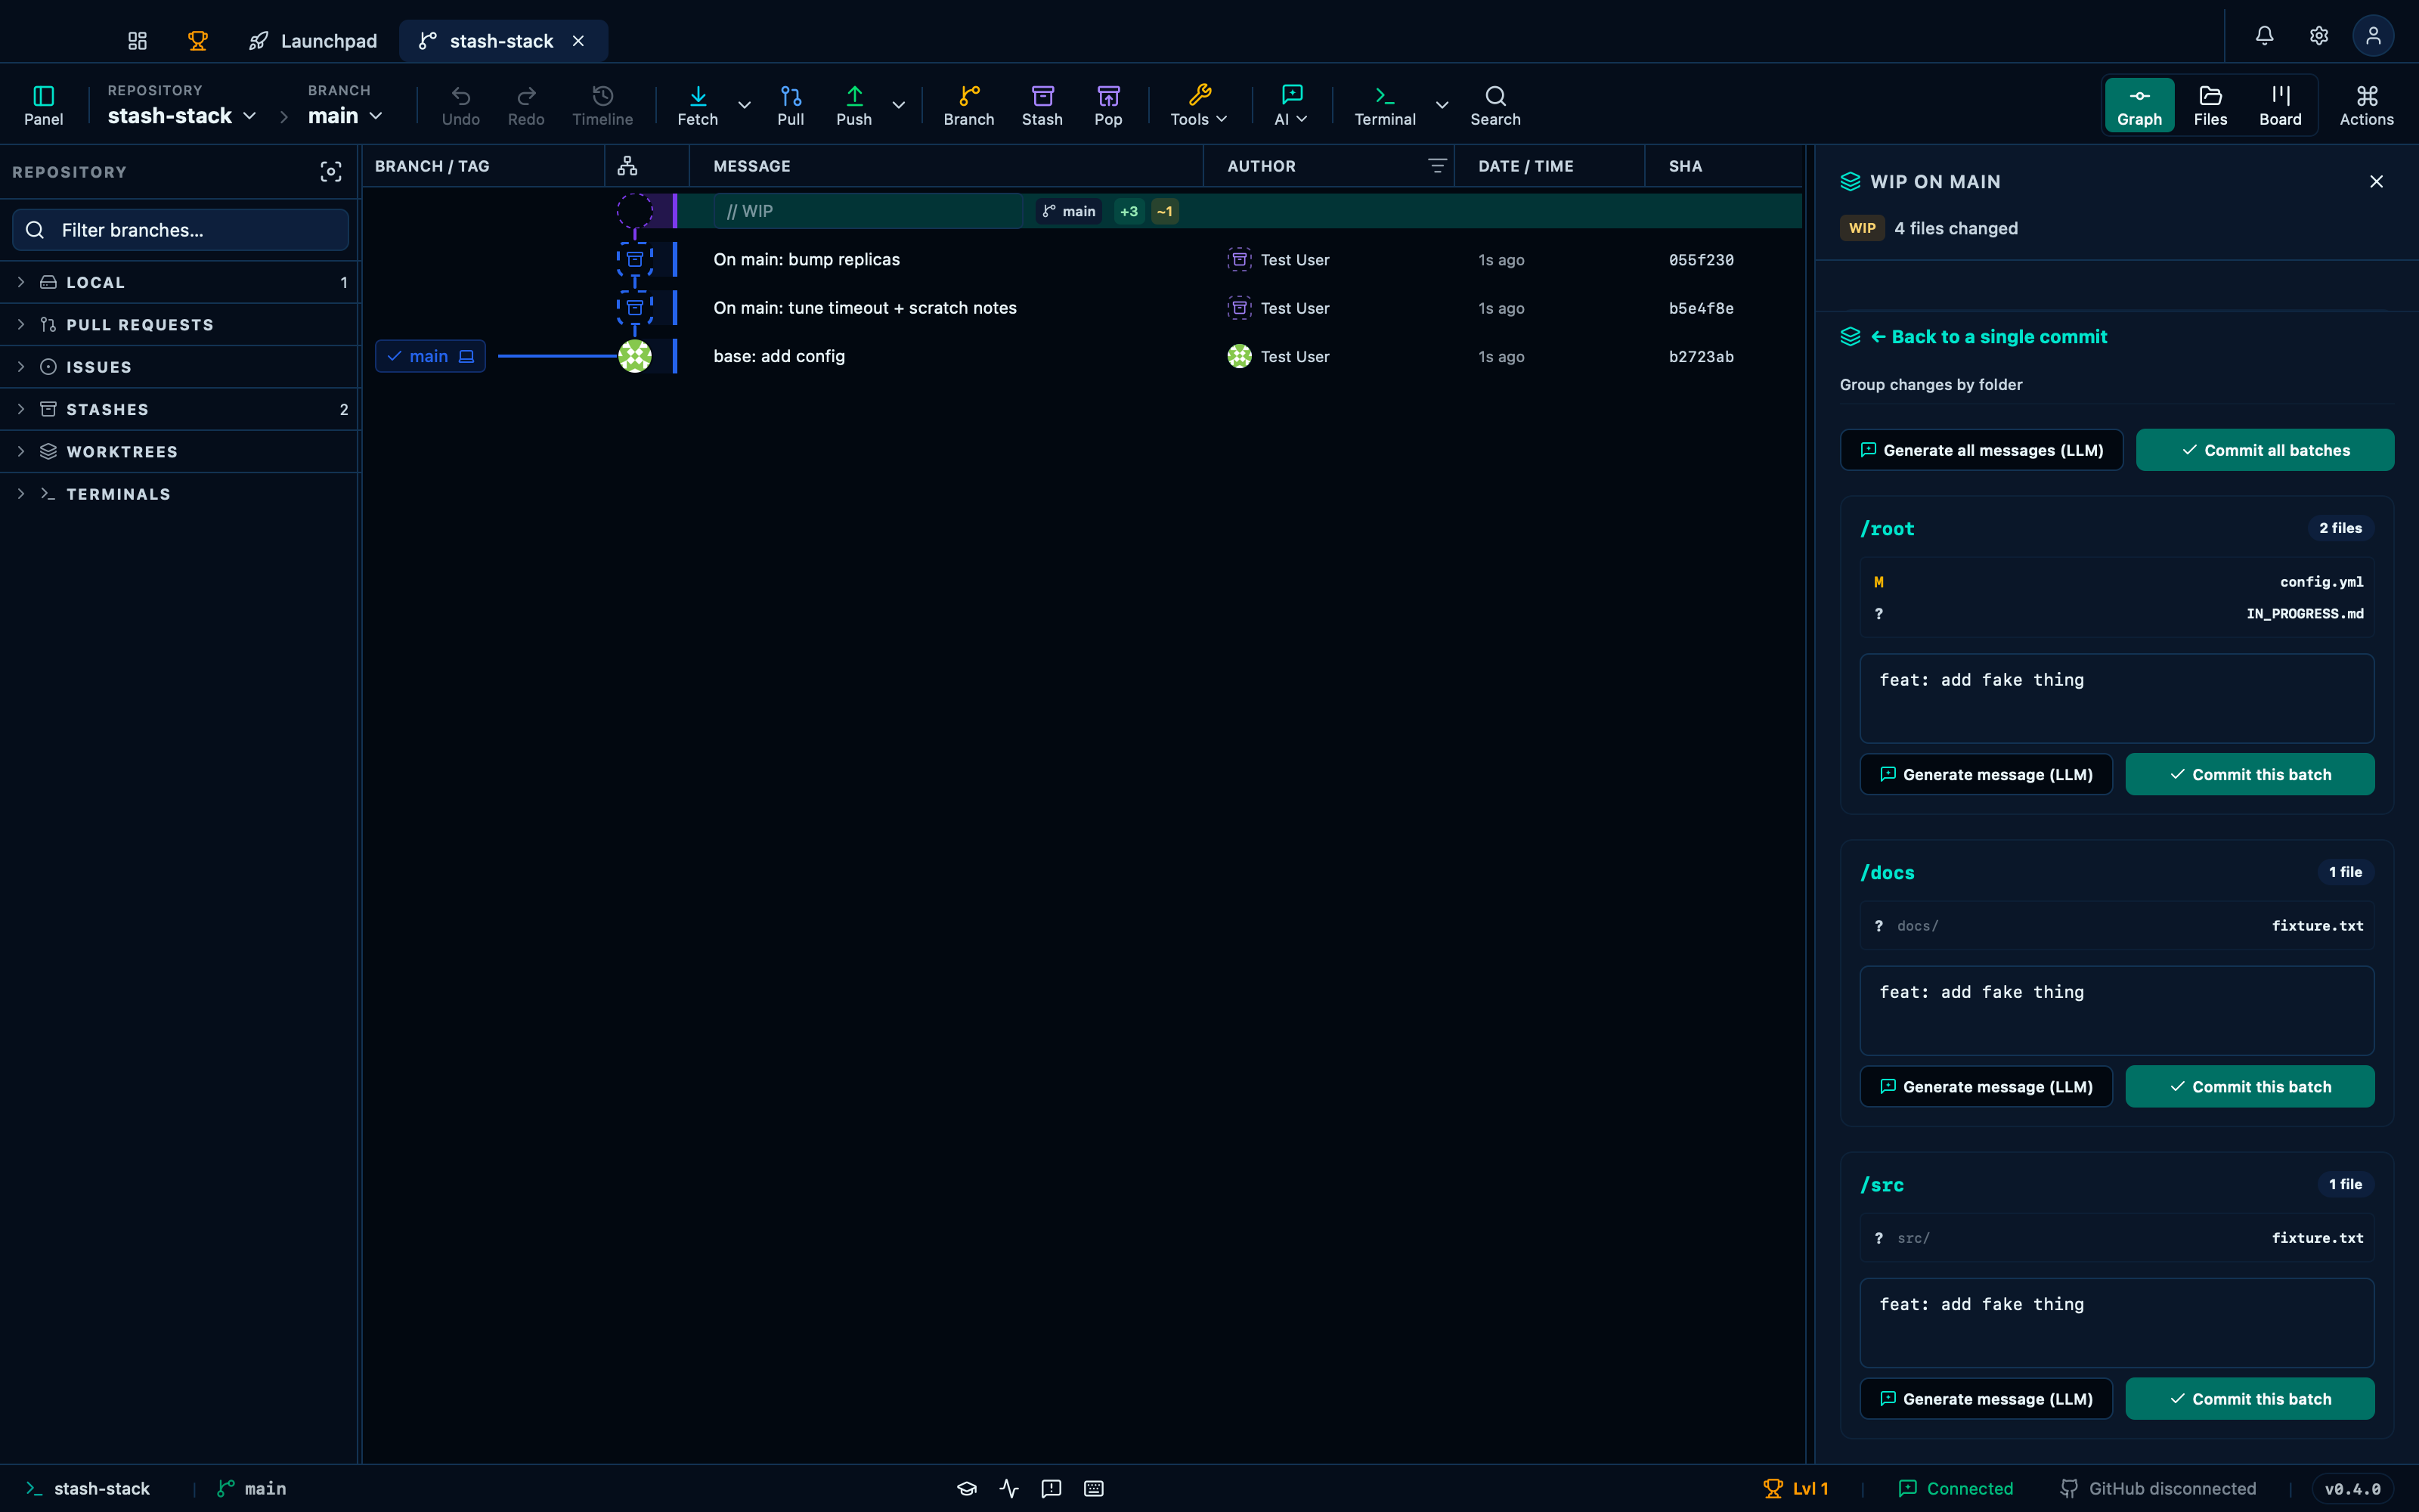
Task: Click the feedback message icon in status bar
Action: click(x=1052, y=1488)
